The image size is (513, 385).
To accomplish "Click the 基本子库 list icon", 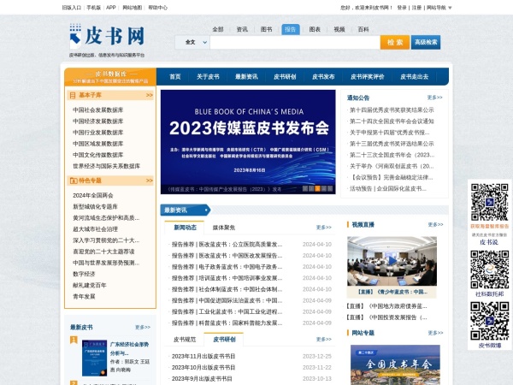I will [x=73, y=95].
